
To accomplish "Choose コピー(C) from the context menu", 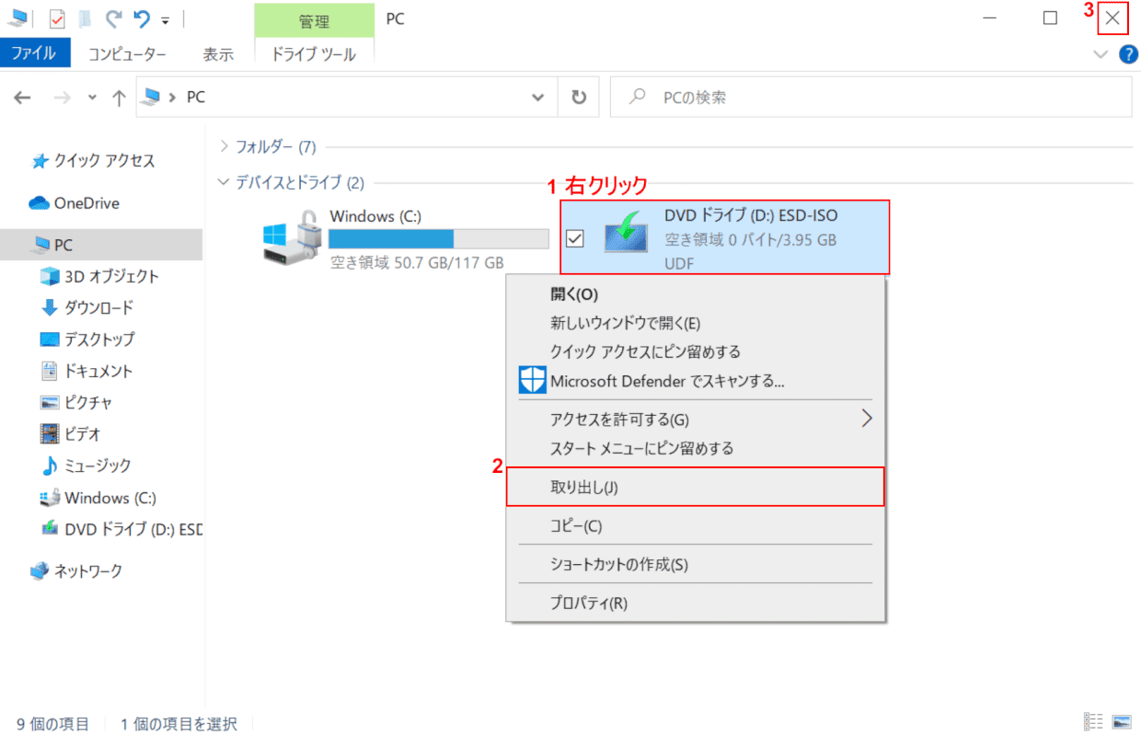I will pos(696,526).
